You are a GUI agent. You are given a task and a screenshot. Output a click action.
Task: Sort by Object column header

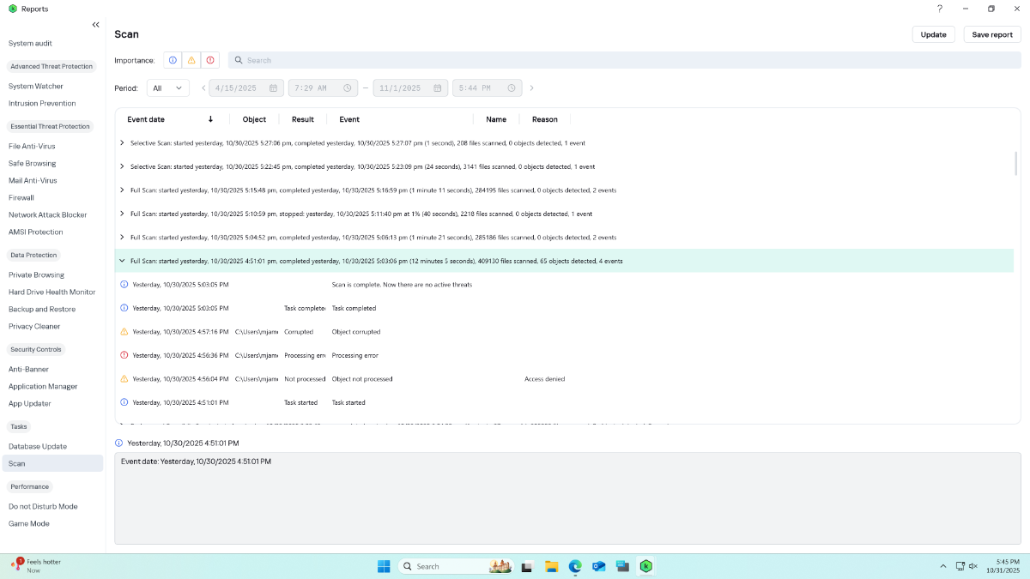(x=254, y=119)
